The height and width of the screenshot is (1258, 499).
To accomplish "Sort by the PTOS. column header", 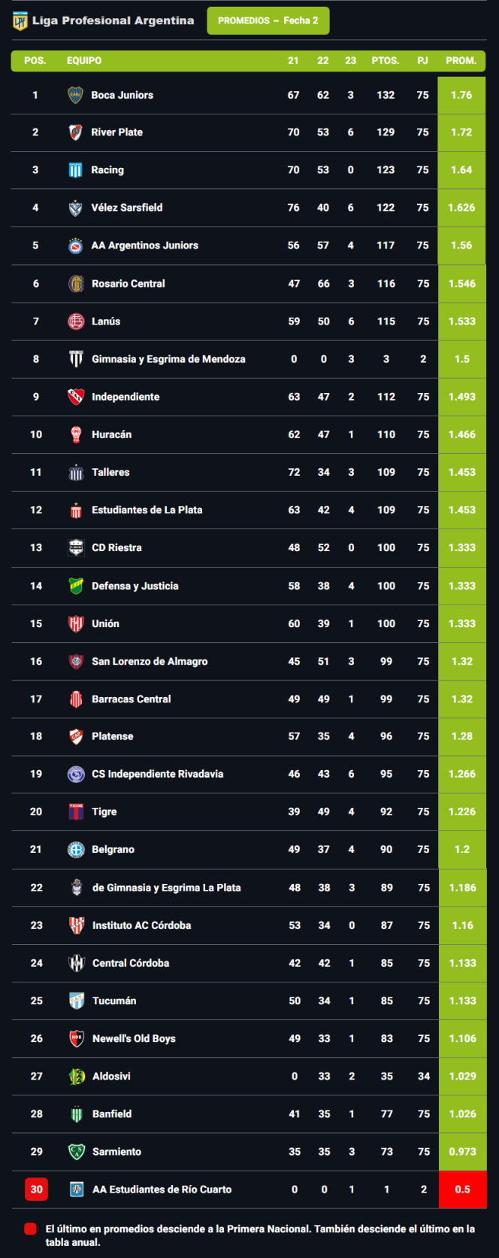I will tap(386, 61).
